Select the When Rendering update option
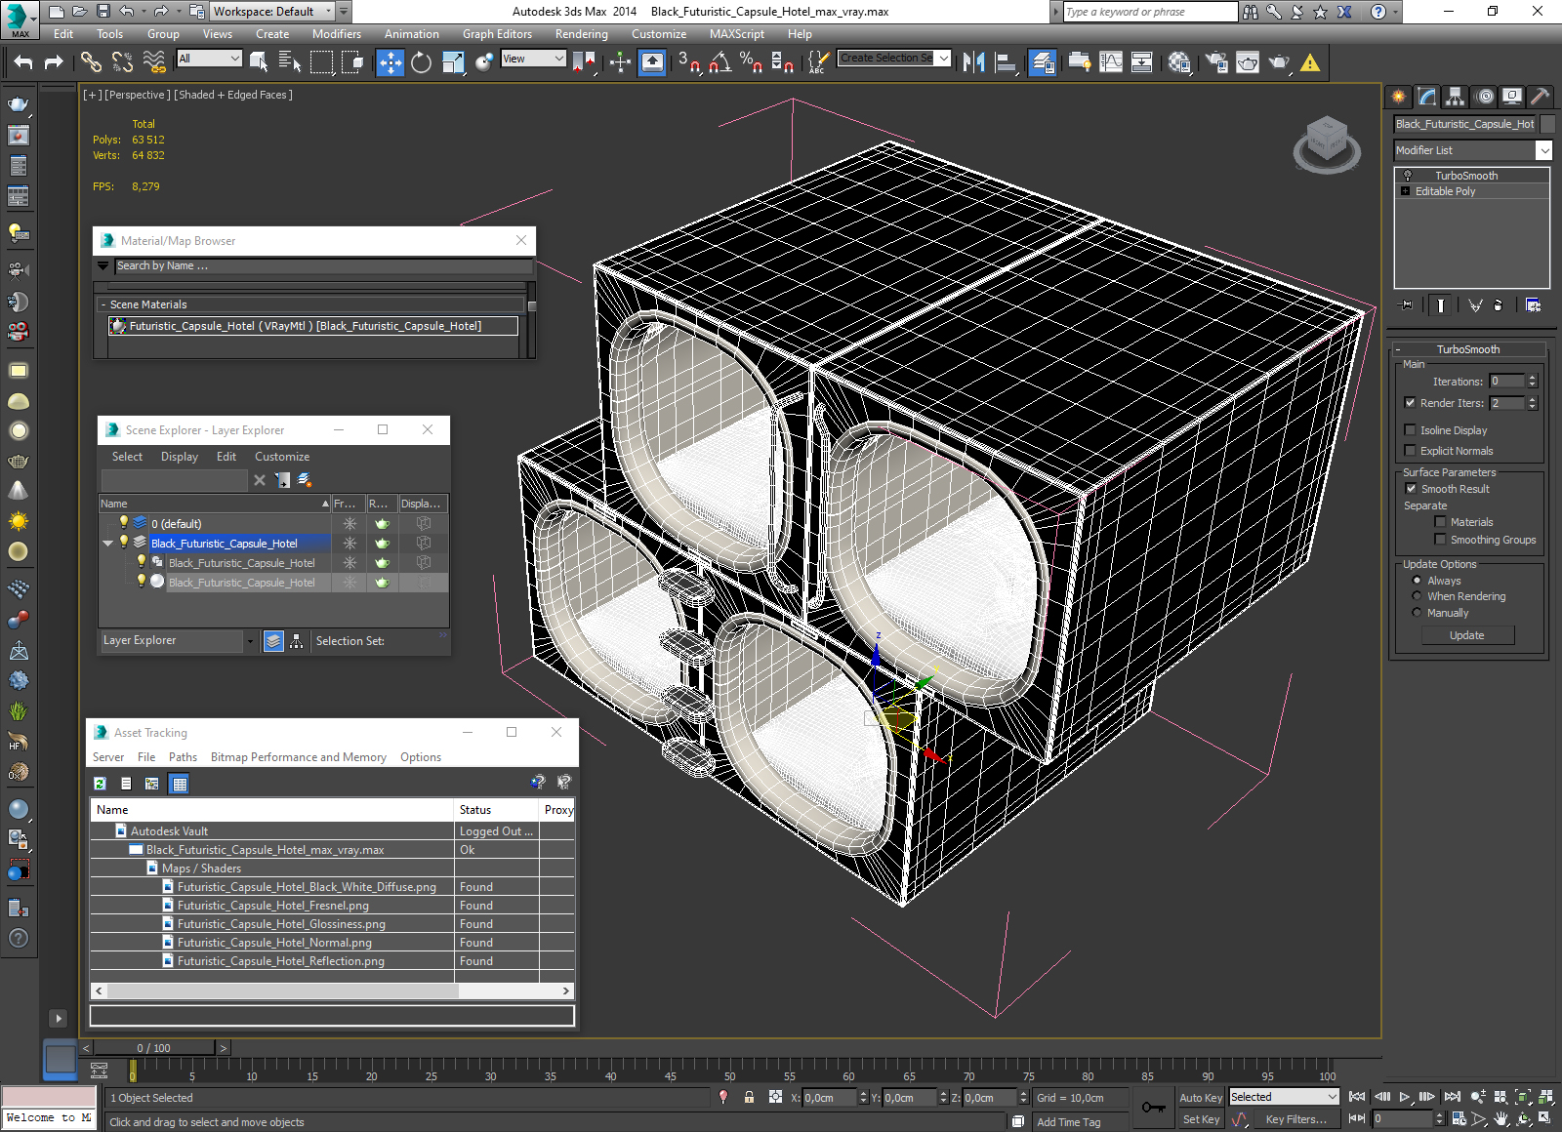This screenshot has width=1562, height=1132. (1417, 596)
